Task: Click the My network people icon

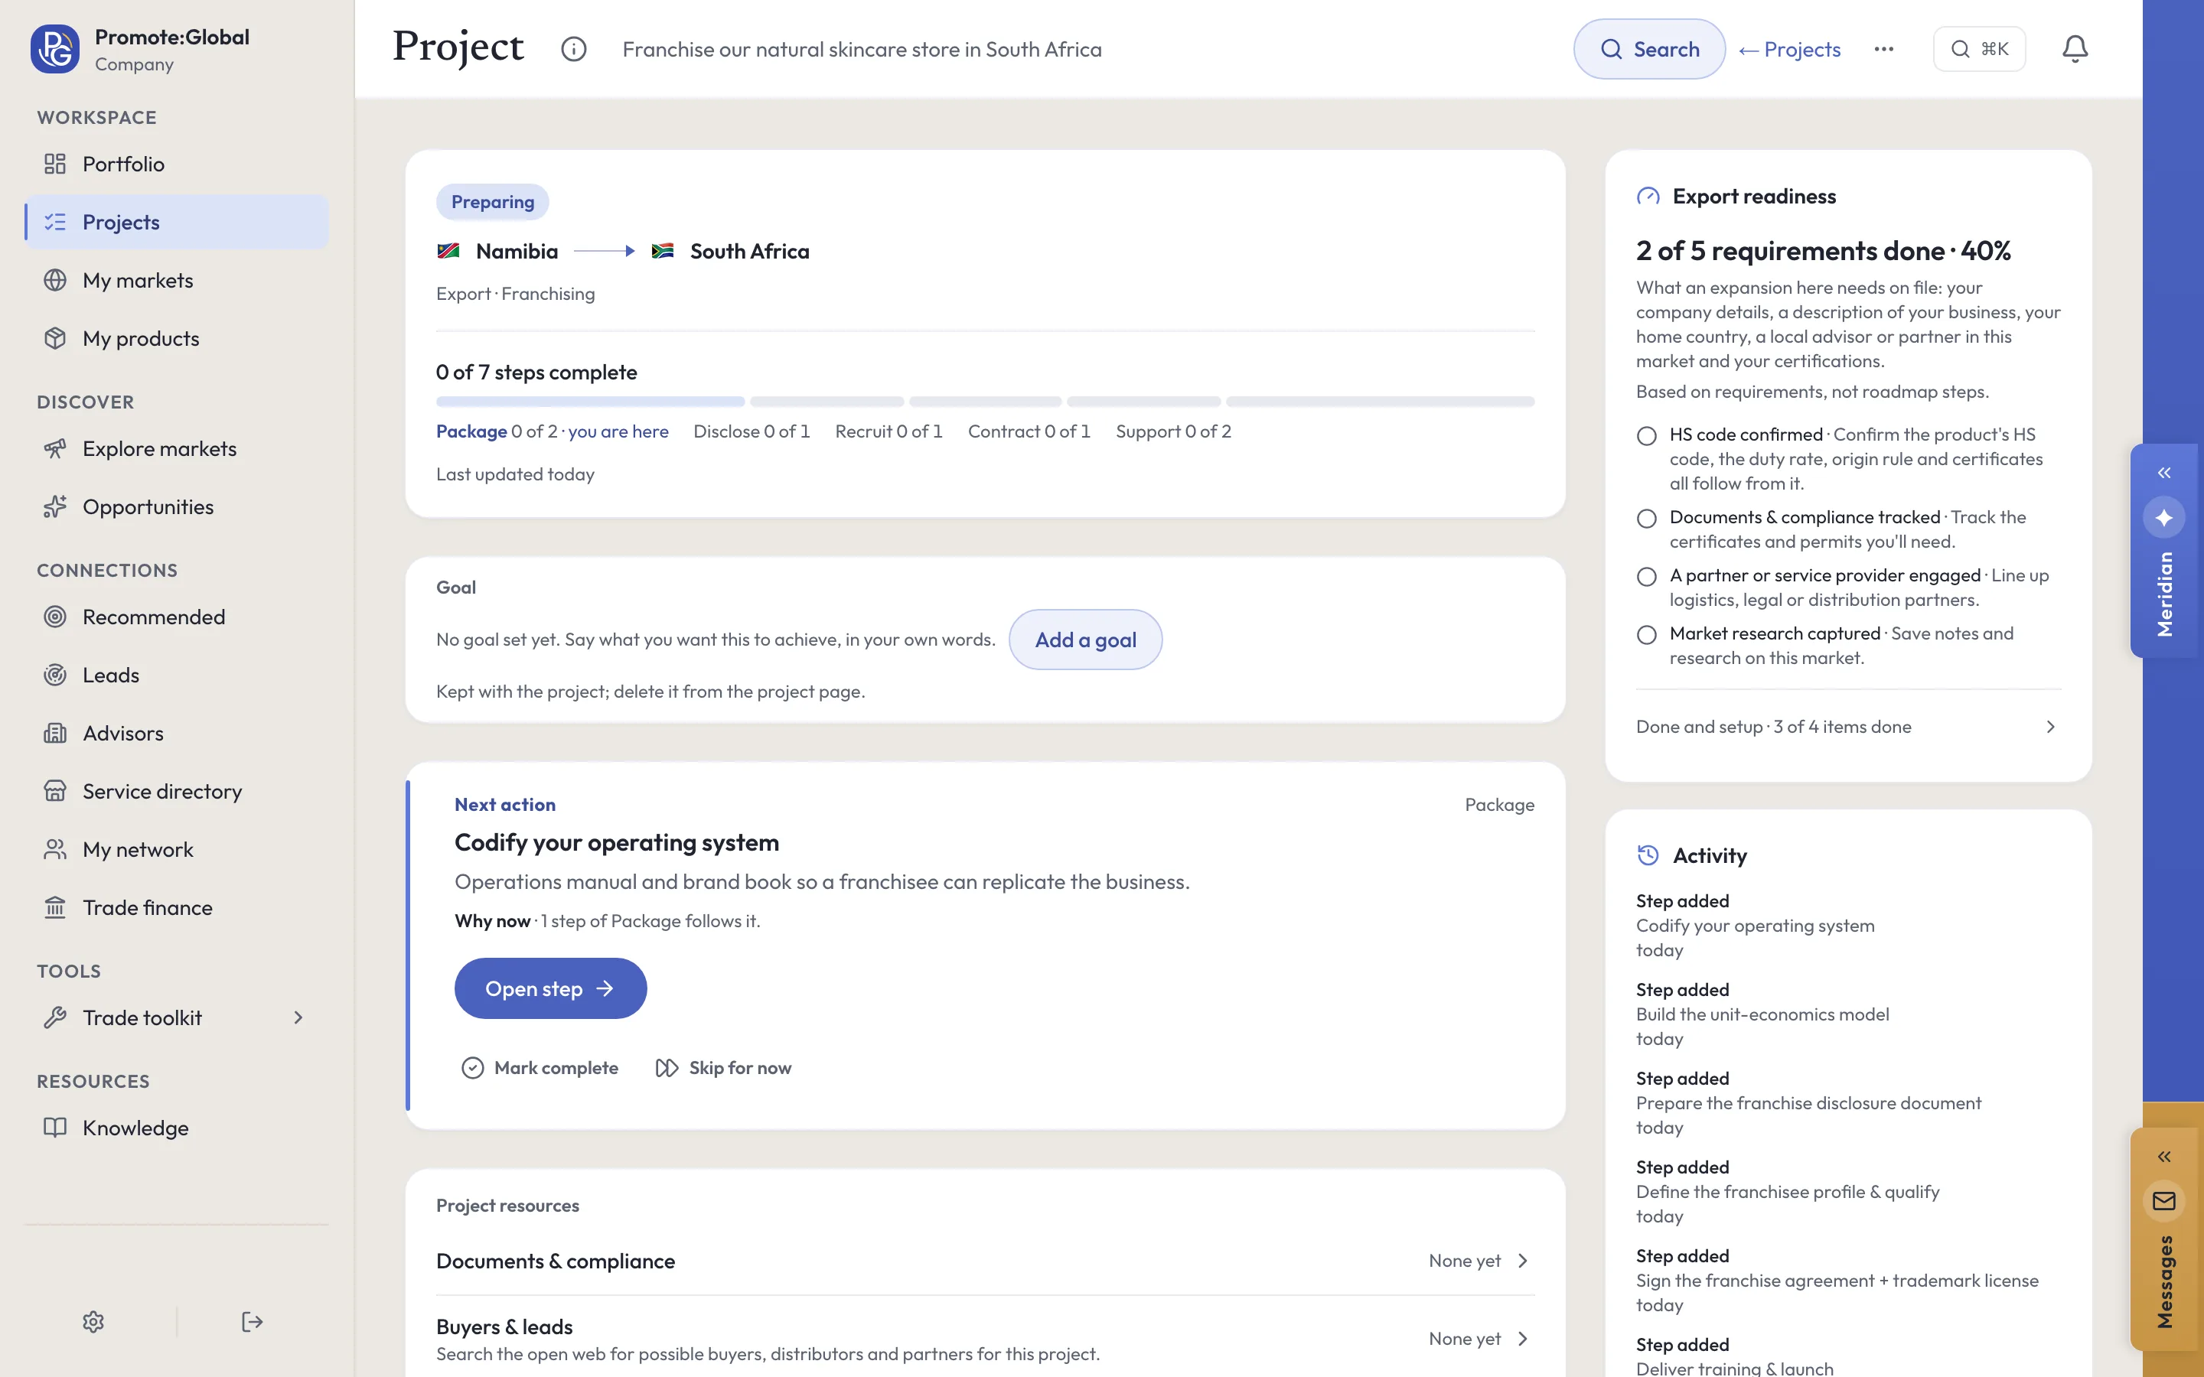Action: [x=56, y=850]
